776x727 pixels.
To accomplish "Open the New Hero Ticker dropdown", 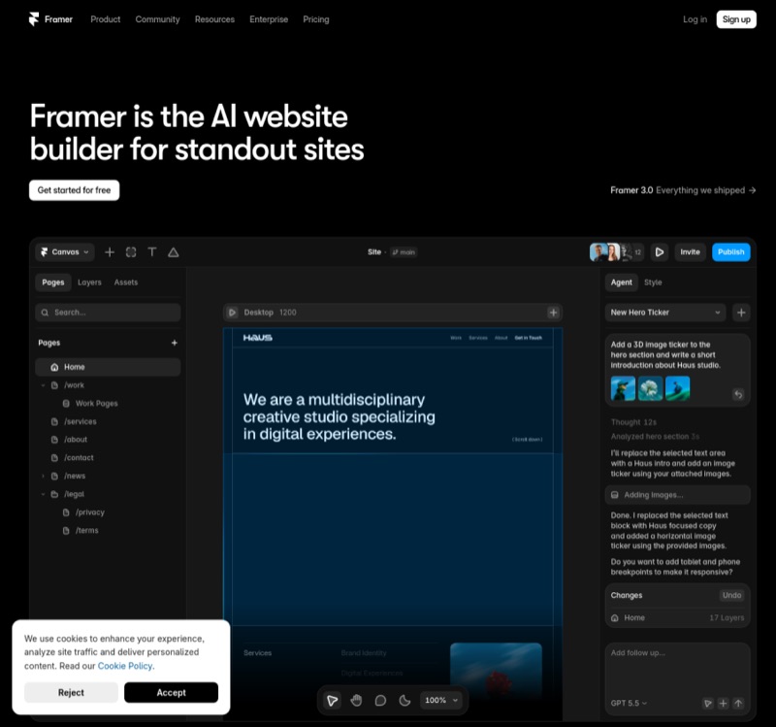I will pos(665,313).
